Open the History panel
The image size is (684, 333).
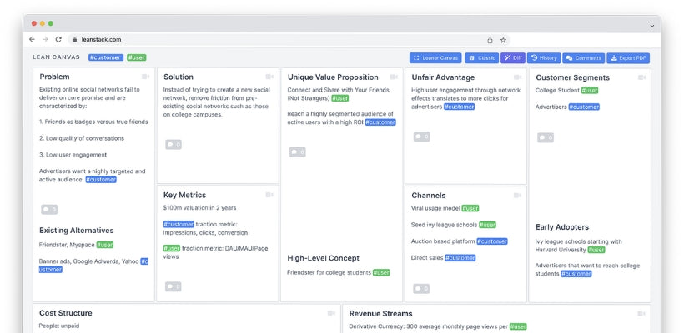pyautogui.click(x=543, y=58)
